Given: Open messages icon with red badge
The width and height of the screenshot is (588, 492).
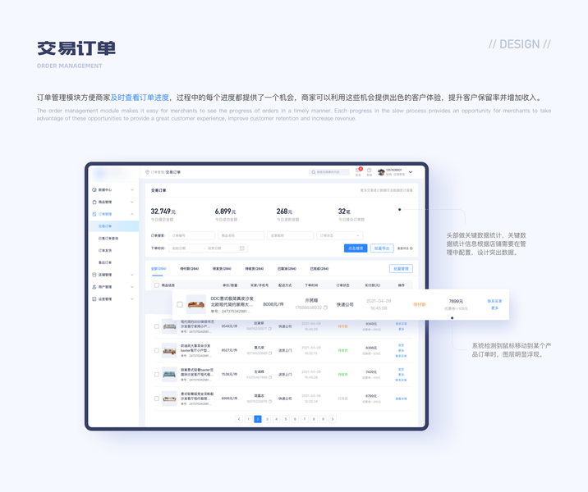Looking at the screenshot, I should pyautogui.click(x=359, y=171).
